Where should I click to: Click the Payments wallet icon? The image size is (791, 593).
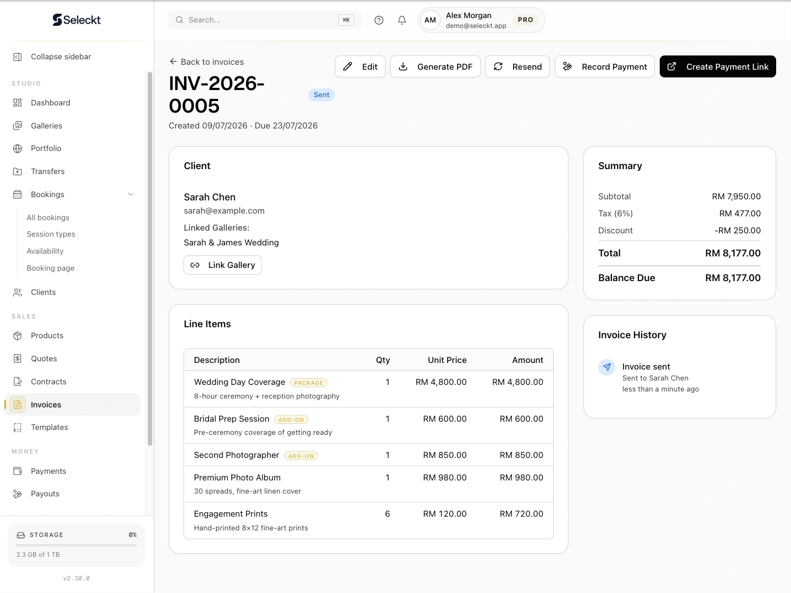point(18,471)
